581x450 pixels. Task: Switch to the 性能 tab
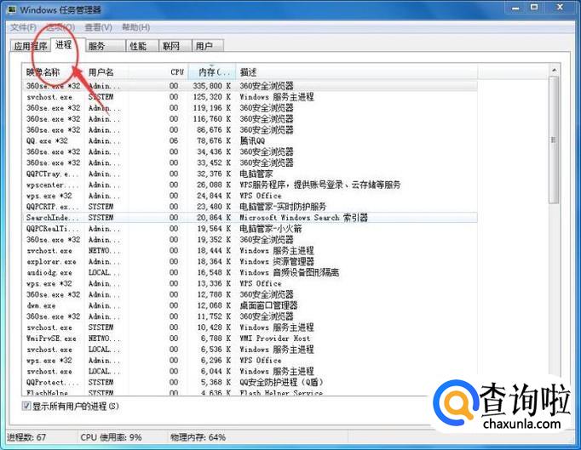point(142,46)
